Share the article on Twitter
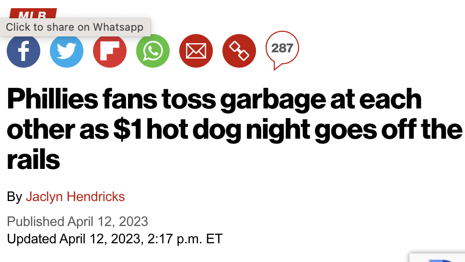This screenshot has height=262, width=465. 67,51
